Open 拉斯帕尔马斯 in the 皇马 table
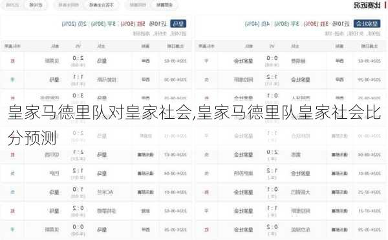This screenshot has width=388, height=240. (107, 80)
